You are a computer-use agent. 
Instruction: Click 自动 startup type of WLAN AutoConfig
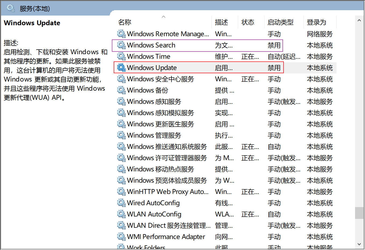pos(274,214)
